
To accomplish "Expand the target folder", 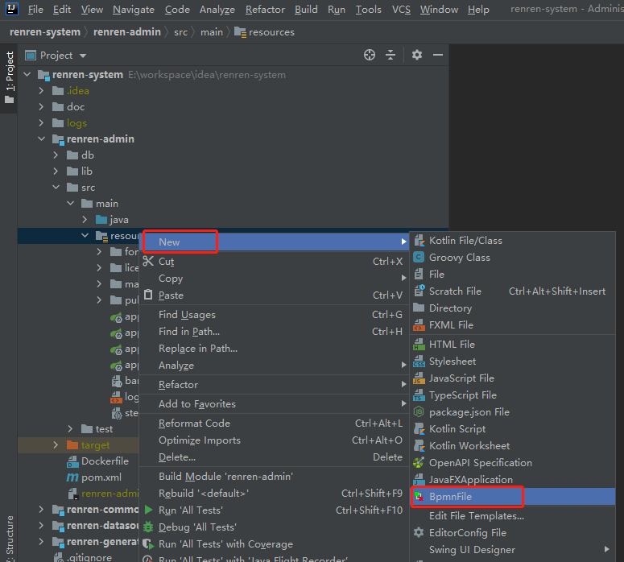I will click(x=56, y=445).
